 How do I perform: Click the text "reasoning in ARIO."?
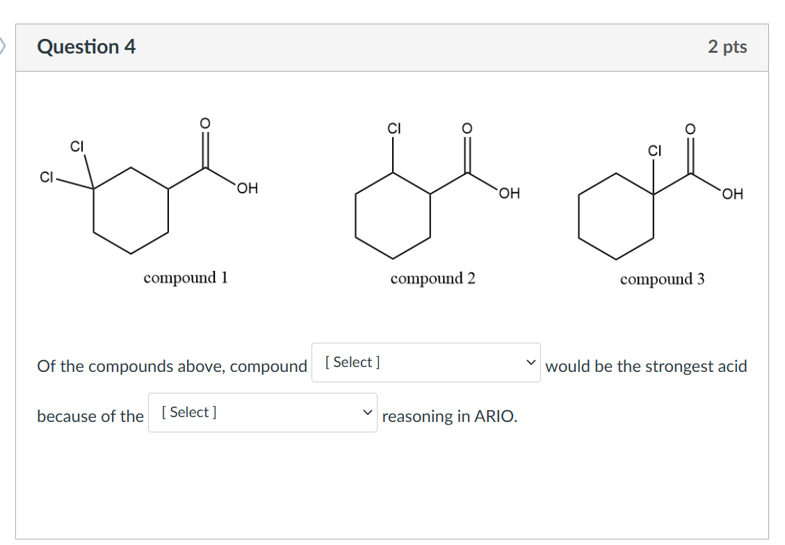pyautogui.click(x=449, y=416)
